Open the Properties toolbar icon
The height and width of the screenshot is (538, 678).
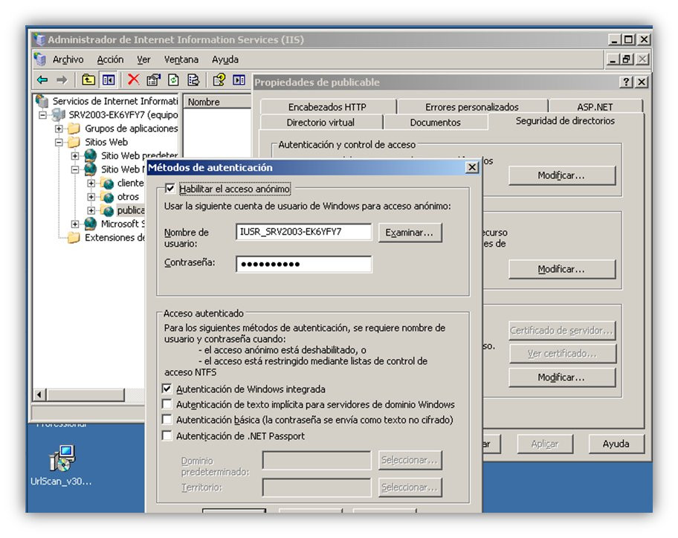click(153, 80)
